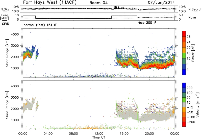Click the dashed CPID change line in power panel
Viewport: 202px width, 139px height.
click(137, 53)
